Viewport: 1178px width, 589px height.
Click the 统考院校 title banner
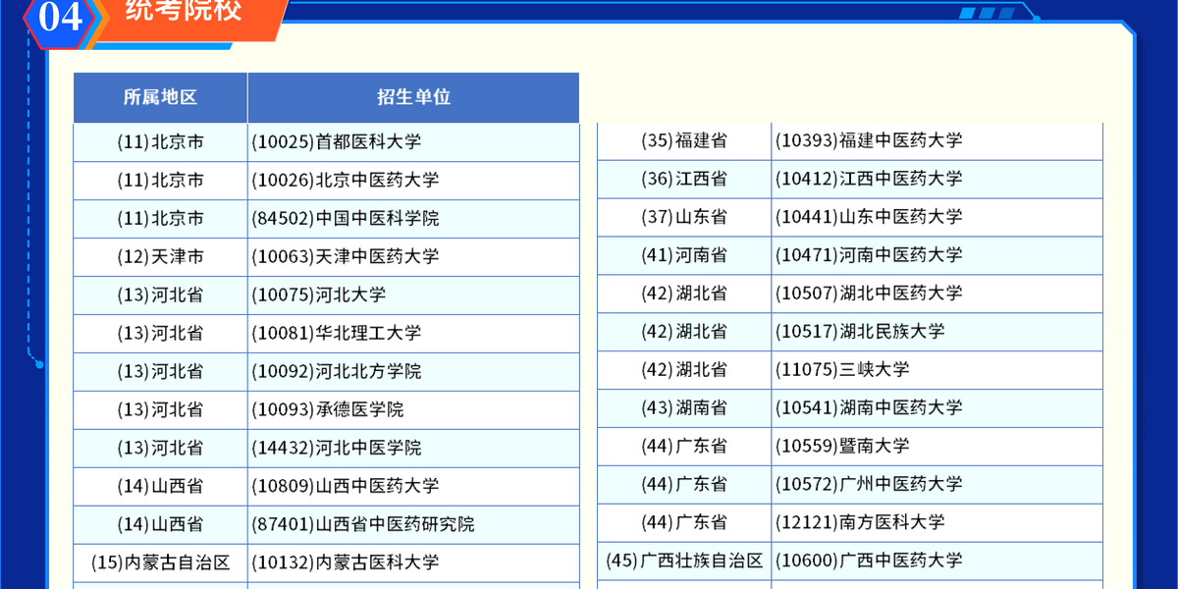pyautogui.click(x=185, y=14)
